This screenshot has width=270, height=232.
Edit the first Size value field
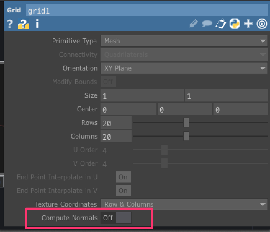[142, 95]
